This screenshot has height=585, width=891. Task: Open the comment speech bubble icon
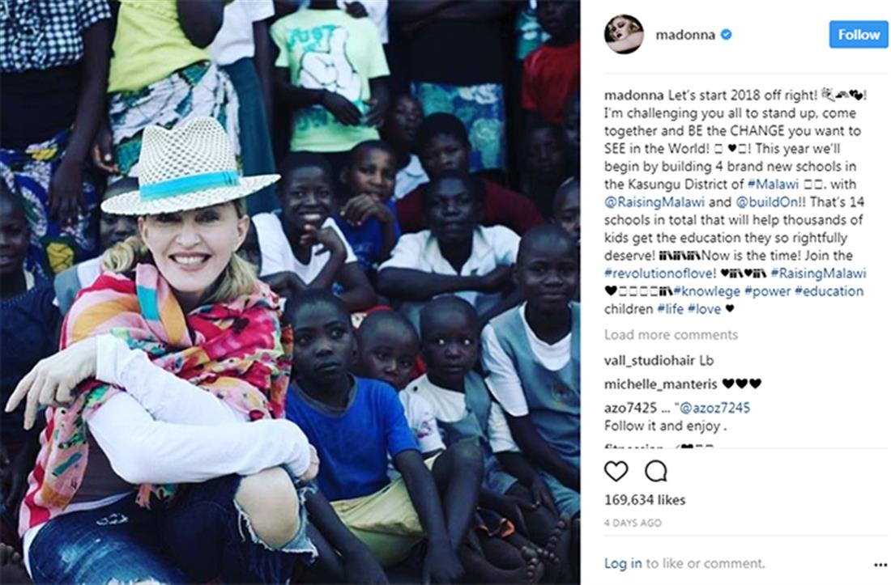(x=656, y=471)
